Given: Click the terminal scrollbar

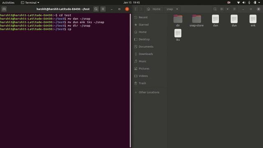Looking at the screenshot, I should (130, 81).
